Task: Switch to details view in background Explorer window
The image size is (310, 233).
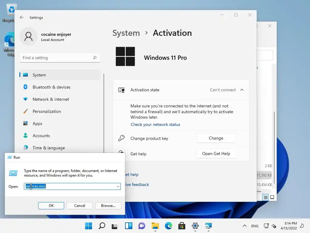Action: pyautogui.click(x=265, y=197)
